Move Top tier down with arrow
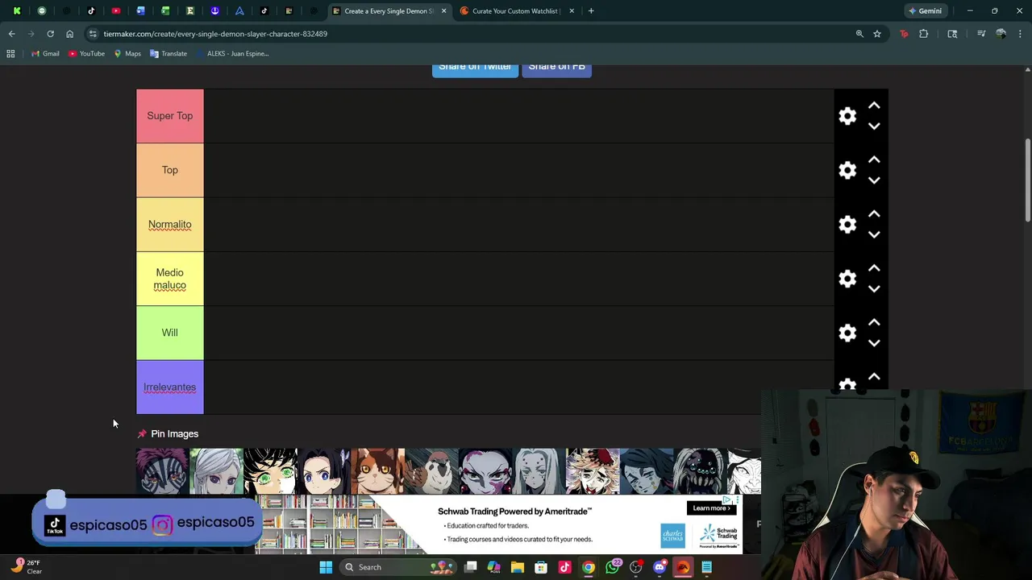This screenshot has width=1032, height=580. click(874, 180)
